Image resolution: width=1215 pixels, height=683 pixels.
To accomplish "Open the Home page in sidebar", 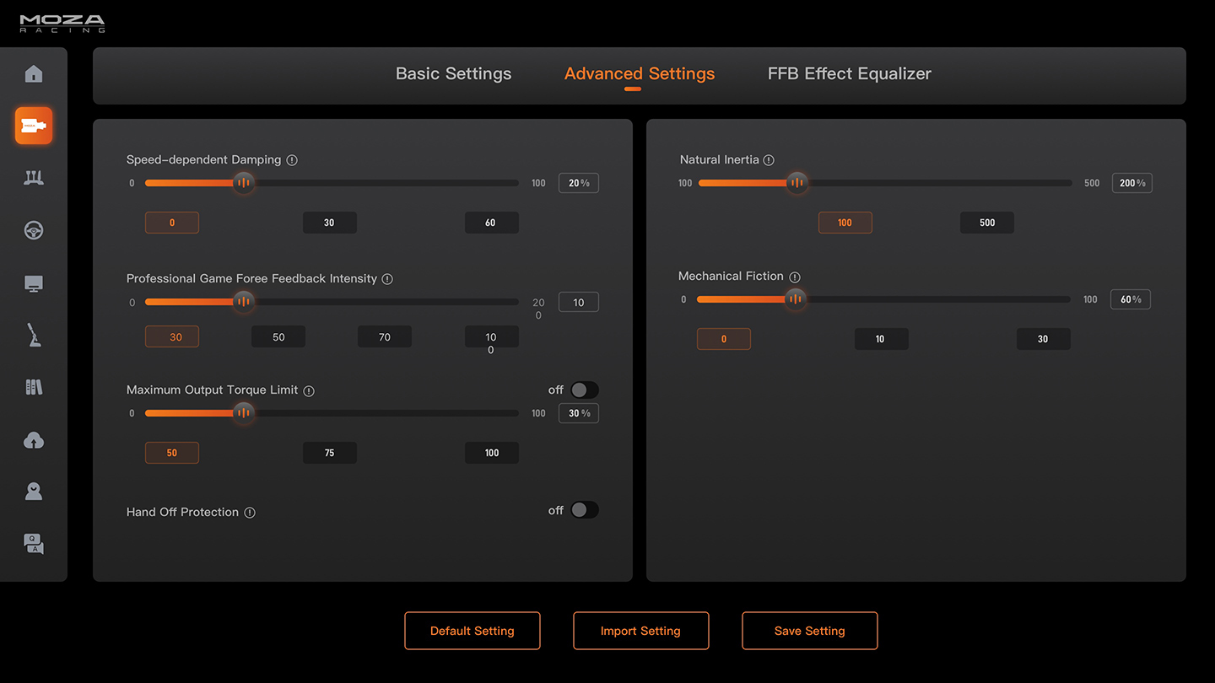I will 34,74.
